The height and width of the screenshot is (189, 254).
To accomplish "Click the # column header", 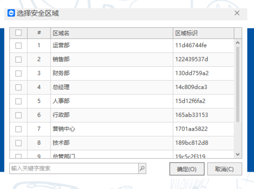I will (x=39, y=33).
